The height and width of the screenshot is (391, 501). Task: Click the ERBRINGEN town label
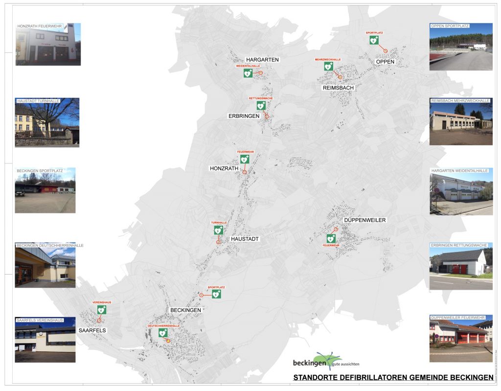244,116
